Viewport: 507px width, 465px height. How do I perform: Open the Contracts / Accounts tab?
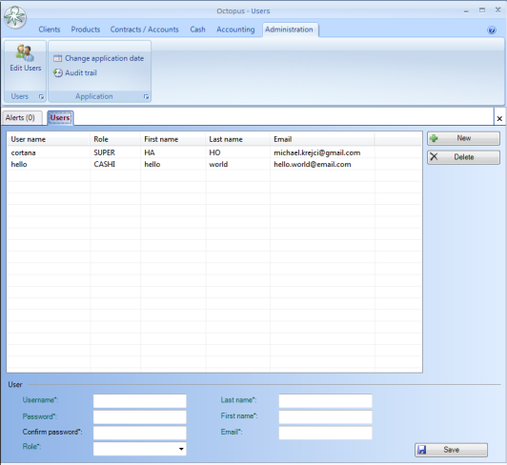pos(144,30)
